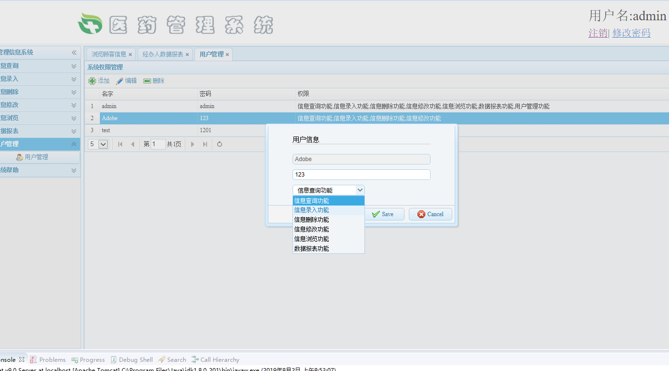The width and height of the screenshot is (669, 371).
Task: Click the next page arrow icon
Action: pos(193,144)
